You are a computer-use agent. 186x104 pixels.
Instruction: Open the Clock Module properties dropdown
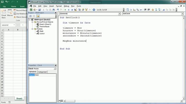[55, 69]
